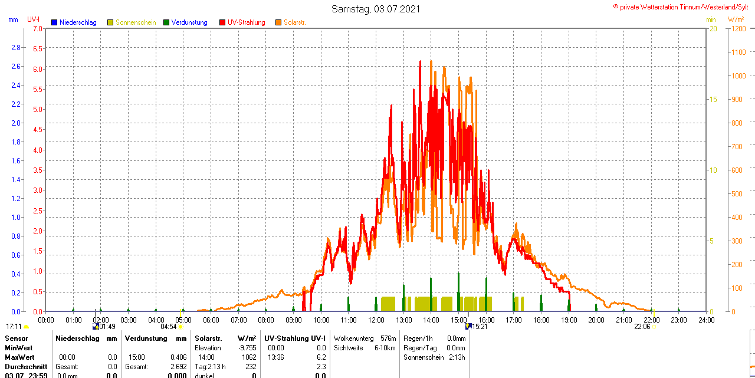Viewport: 755px width, 378px height.
Task: Click the UV-Strahlung UV-I table header
Action: click(x=295, y=338)
